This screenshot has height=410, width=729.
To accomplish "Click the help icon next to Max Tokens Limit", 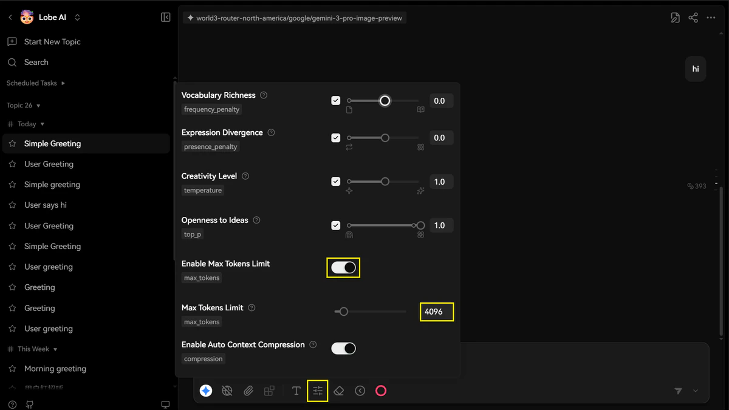I will pyautogui.click(x=252, y=308).
